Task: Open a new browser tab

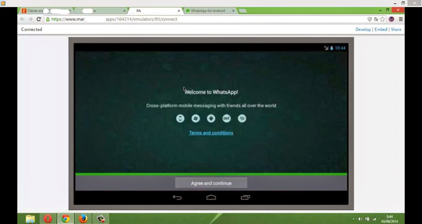Action: pyautogui.click(x=243, y=11)
